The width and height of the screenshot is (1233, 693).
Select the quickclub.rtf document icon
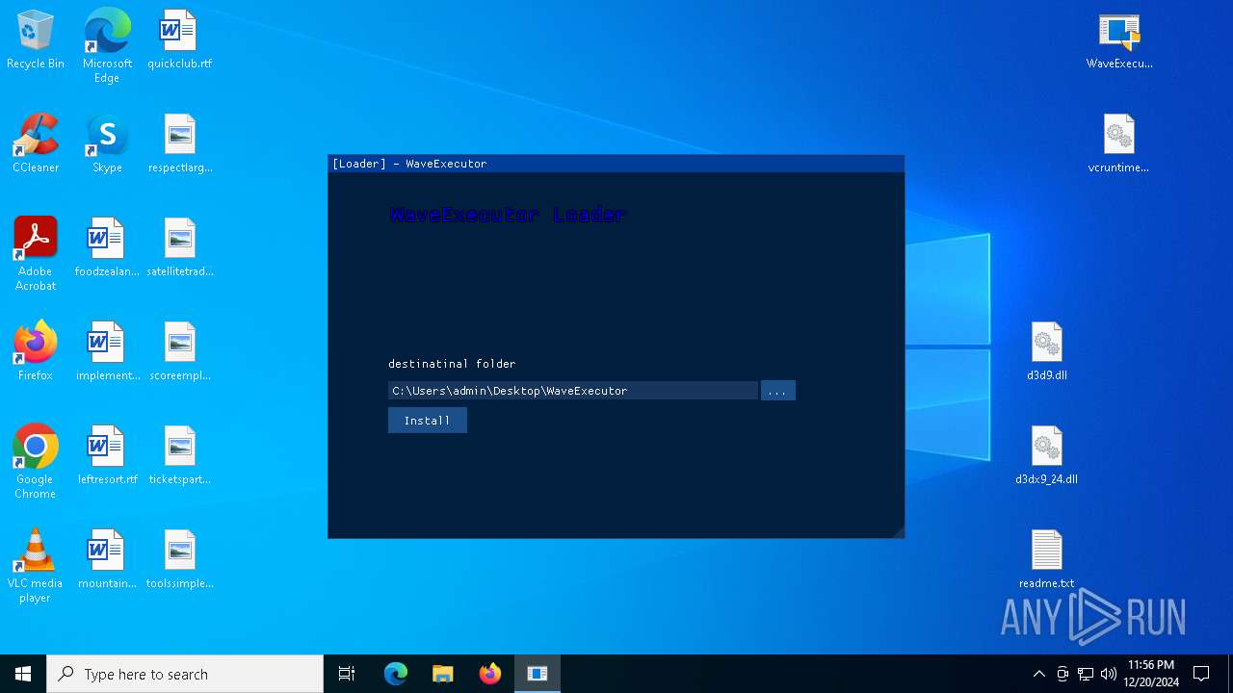pos(179,40)
